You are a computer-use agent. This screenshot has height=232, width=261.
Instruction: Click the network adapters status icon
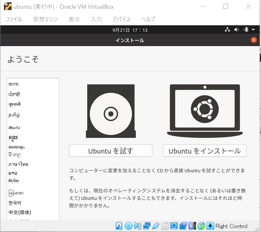pos(147,226)
